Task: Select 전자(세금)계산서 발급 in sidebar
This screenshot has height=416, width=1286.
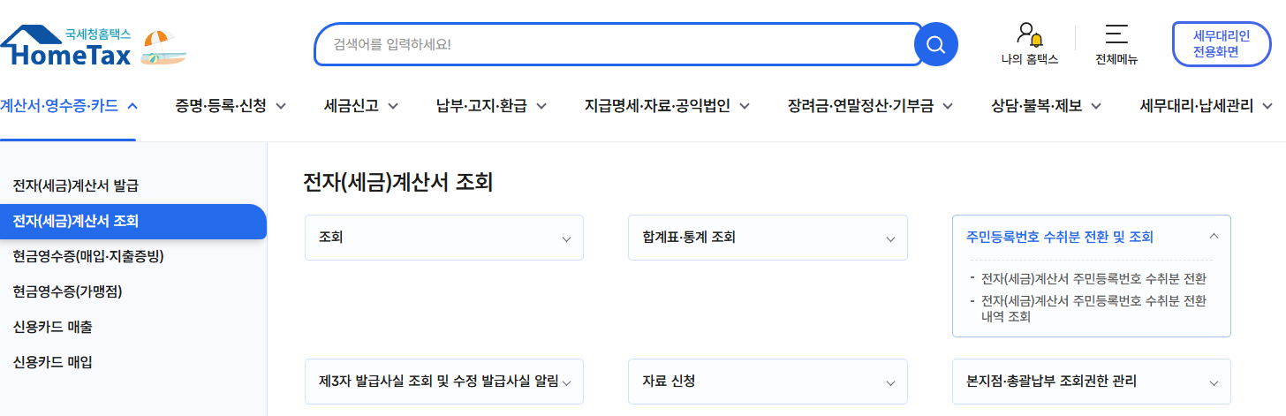Action: (x=76, y=185)
